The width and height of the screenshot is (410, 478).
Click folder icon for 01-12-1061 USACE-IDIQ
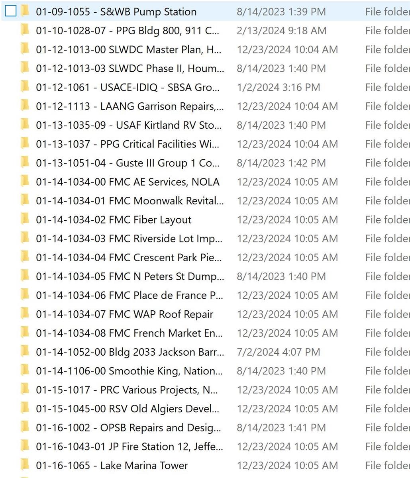tap(25, 87)
